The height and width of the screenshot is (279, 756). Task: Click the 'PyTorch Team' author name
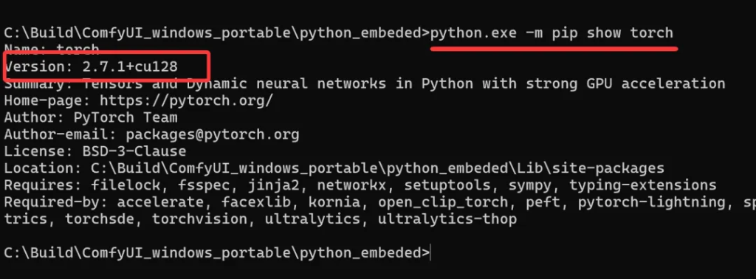(126, 117)
